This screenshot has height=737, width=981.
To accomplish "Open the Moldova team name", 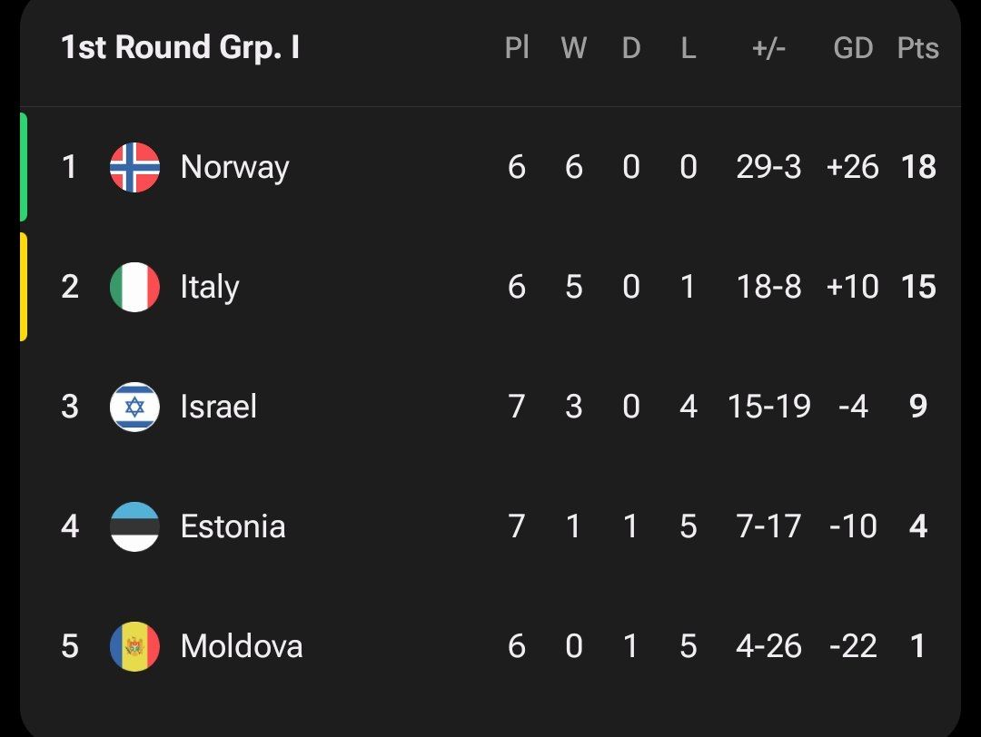I will (x=242, y=646).
